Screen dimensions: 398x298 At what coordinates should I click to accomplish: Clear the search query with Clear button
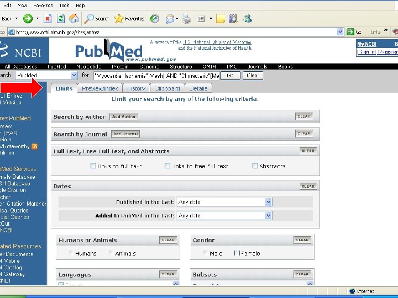[253, 76]
